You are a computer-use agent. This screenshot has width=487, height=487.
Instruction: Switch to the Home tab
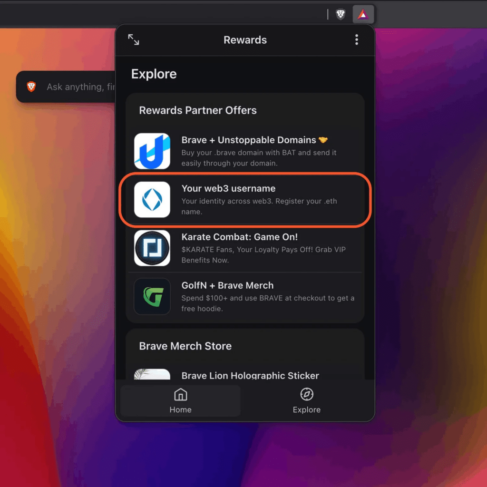[x=180, y=400]
